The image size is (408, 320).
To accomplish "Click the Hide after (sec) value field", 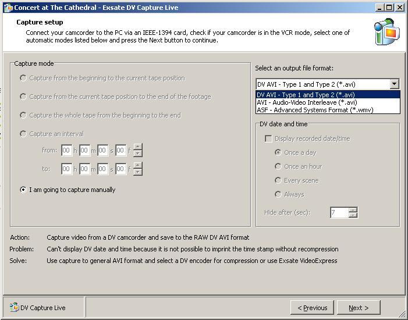I will pos(339,212).
